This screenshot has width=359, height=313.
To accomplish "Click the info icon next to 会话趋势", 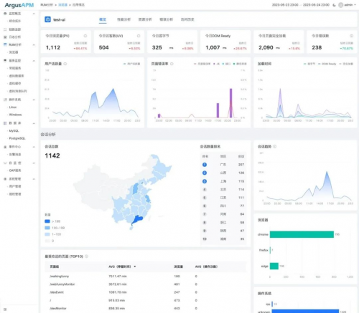I will click(x=275, y=146).
